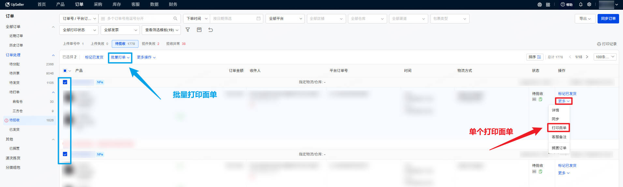Screen dimensions: 623x187
Task: Uncheck the second order row checkbox
Action: [65, 154]
